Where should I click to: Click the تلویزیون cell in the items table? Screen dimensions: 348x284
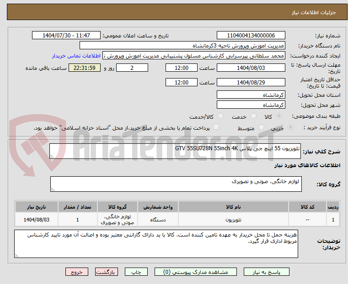pos(233,220)
